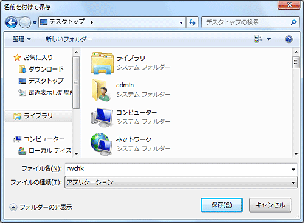Select the ライブラリ item name in file list
304x223 pixels.
(131, 58)
